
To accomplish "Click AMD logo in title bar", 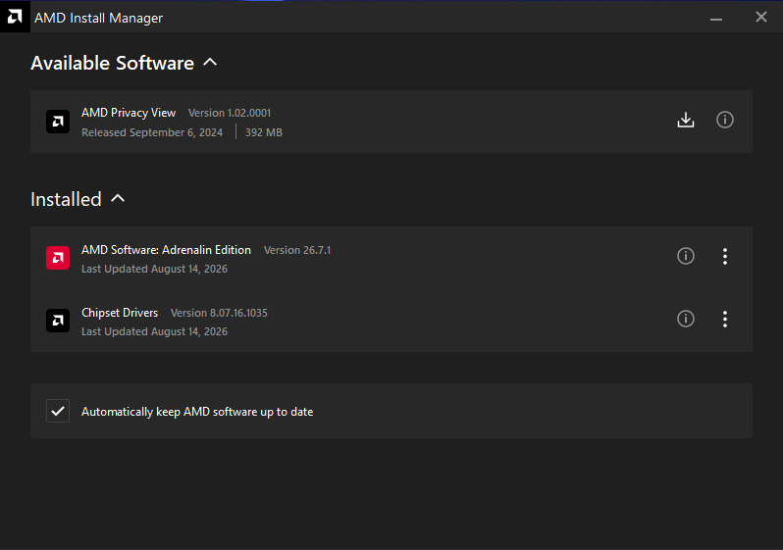I will (x=15, y=17).
